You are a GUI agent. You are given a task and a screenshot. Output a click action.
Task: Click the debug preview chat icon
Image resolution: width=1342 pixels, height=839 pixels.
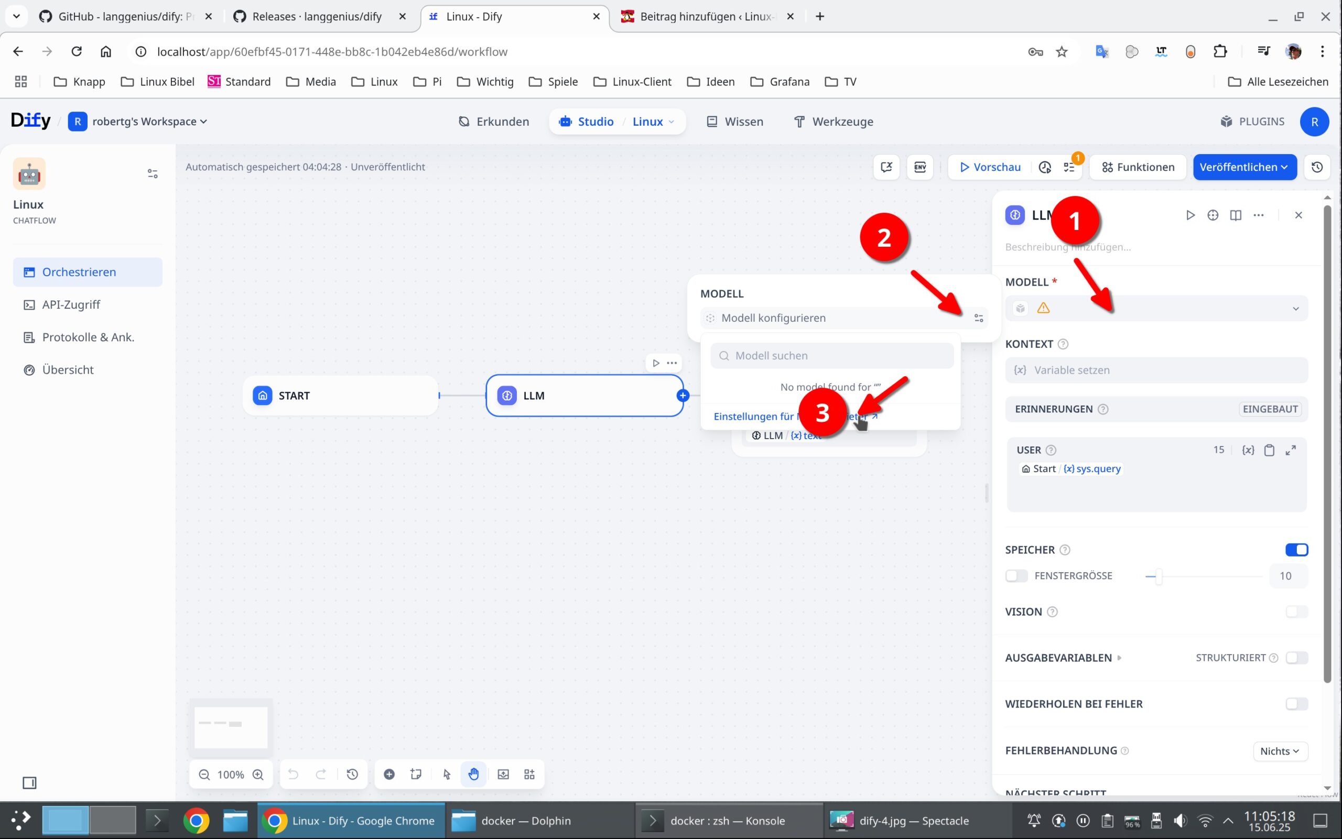(x=886, y=167)
